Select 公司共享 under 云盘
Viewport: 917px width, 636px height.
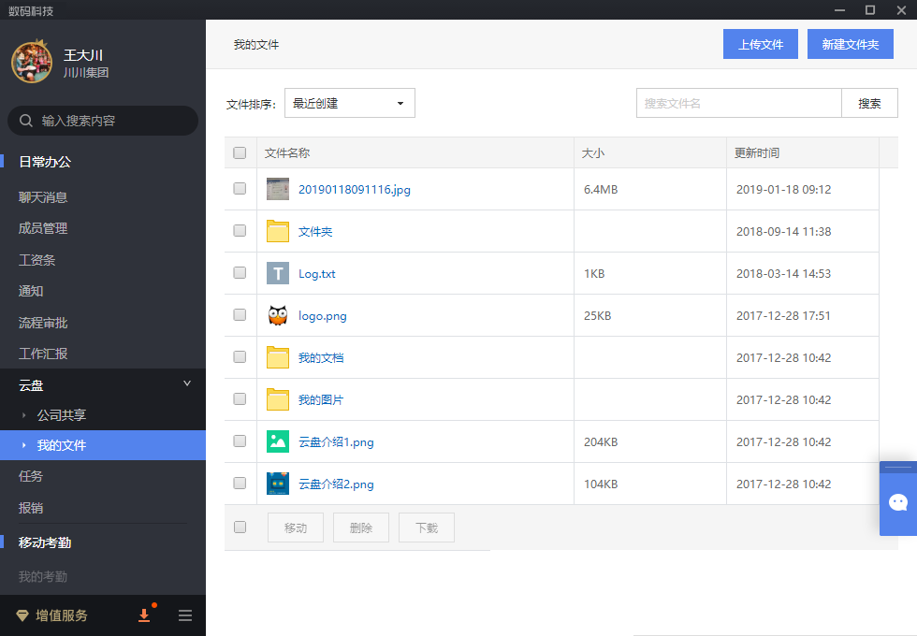tap(62, 415)
